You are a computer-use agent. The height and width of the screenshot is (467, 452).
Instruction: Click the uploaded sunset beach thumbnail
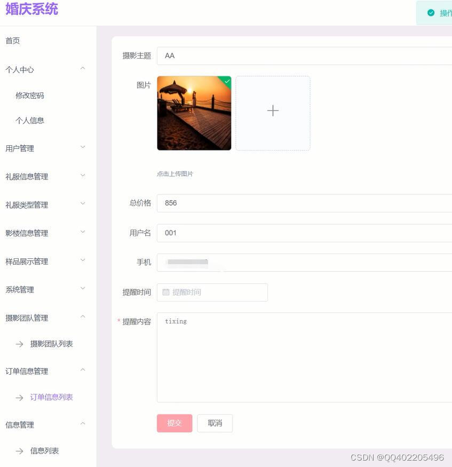pyautogui.click(x=194, y=113)
